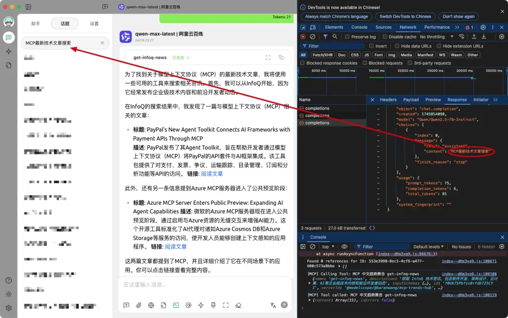Click the user avatar in sidebar
This screenshot has width=508, height=318.
click(x=9, y=22)
